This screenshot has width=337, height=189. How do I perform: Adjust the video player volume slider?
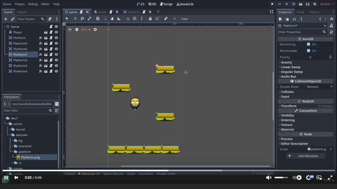(281, 177)
